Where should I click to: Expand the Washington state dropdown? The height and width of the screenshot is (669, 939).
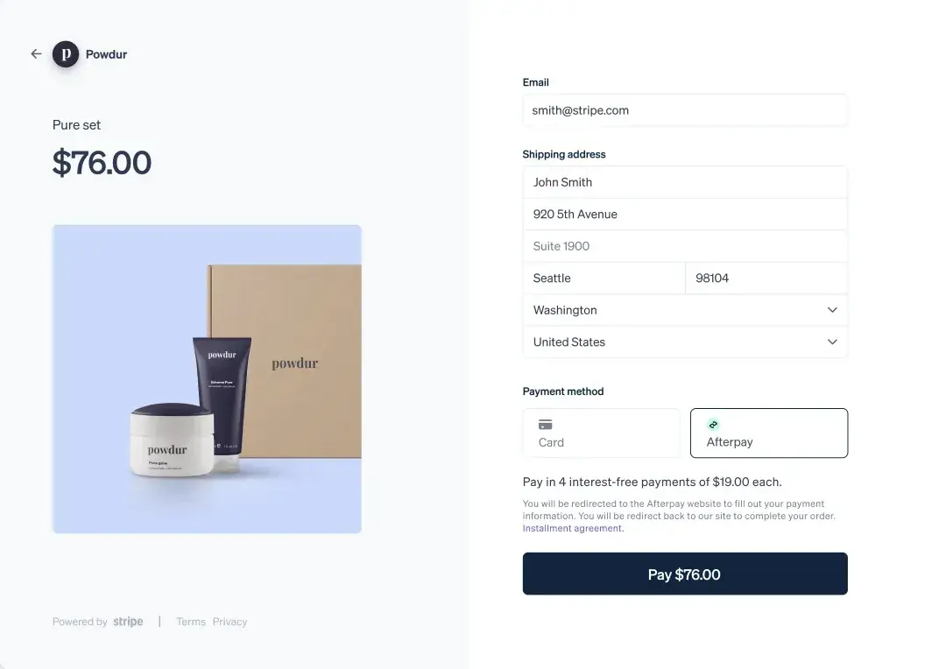pos(685,310)
